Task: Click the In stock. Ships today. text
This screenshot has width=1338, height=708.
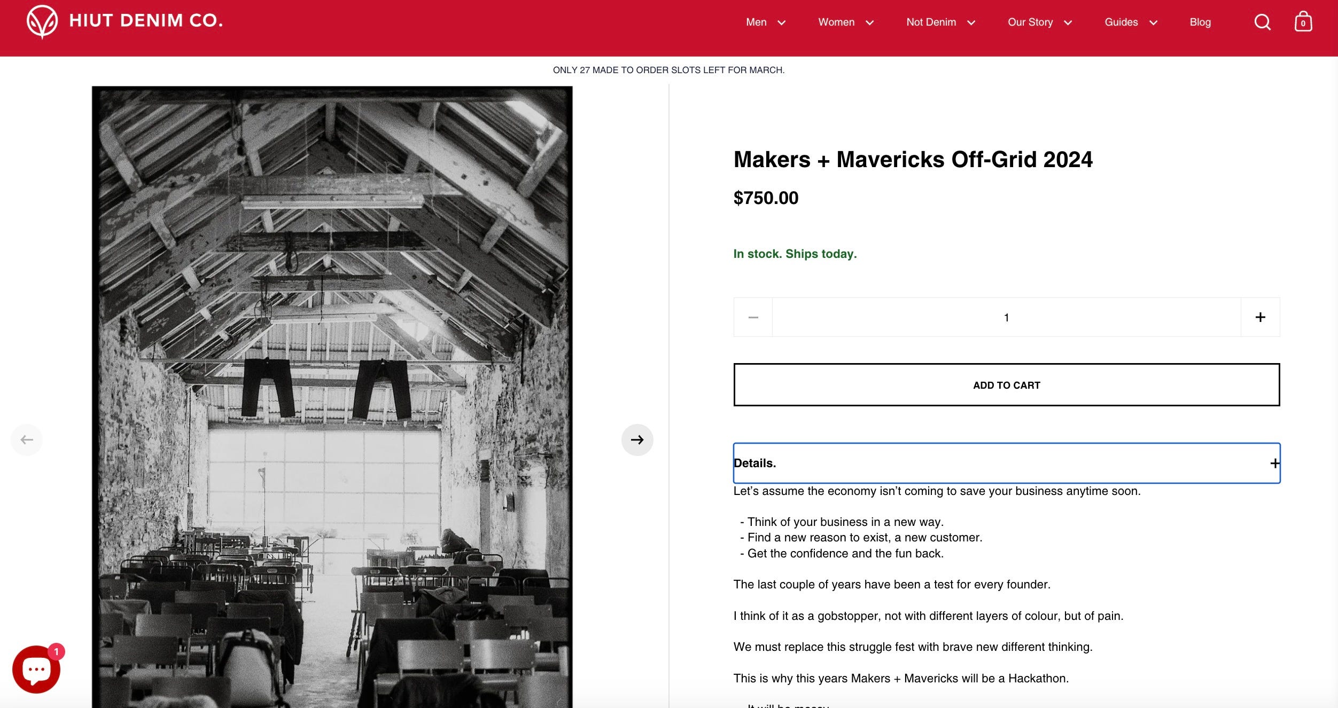Action: pos(795,254)
